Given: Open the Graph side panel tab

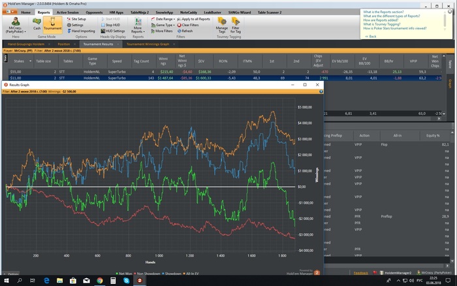Looking at the screenshot, I should (450, 84).
